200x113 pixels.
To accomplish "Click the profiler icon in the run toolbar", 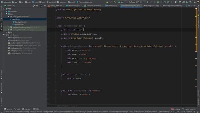I will (165, 2).
